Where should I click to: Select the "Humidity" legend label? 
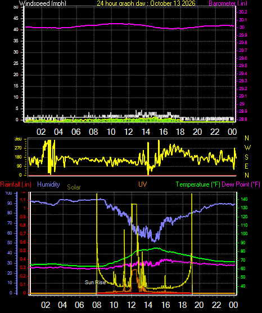coord(48,184)
